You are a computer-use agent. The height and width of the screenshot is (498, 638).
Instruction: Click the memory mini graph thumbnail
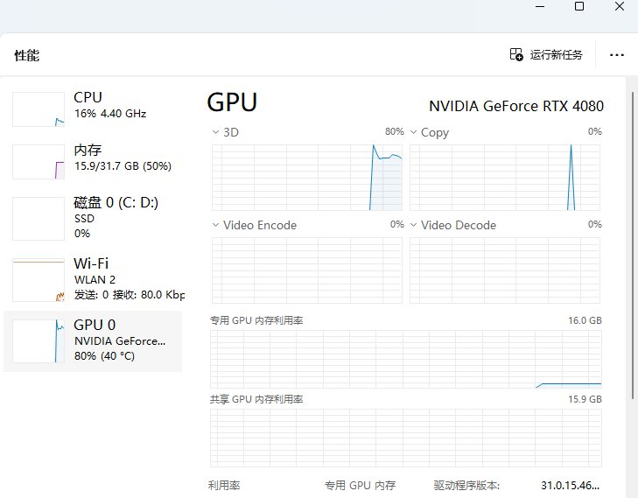point(39,162)
